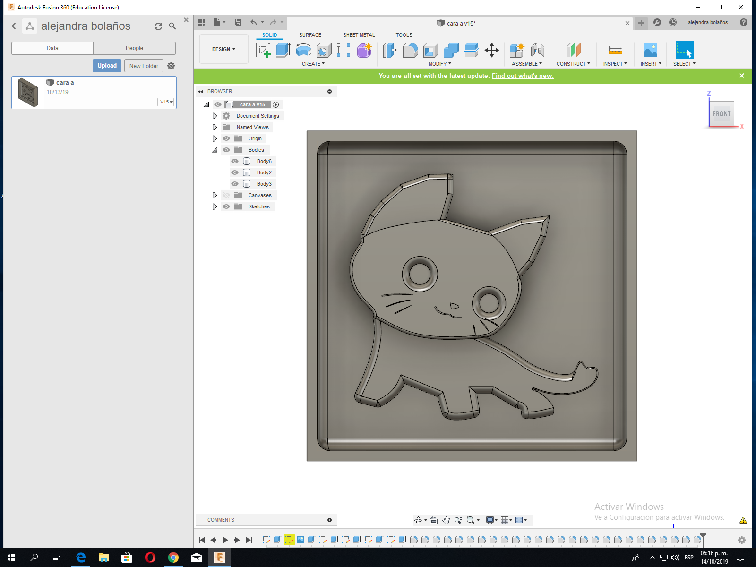Click the Measure inspect icon
The image size is (756, 567).
point(615,50)
